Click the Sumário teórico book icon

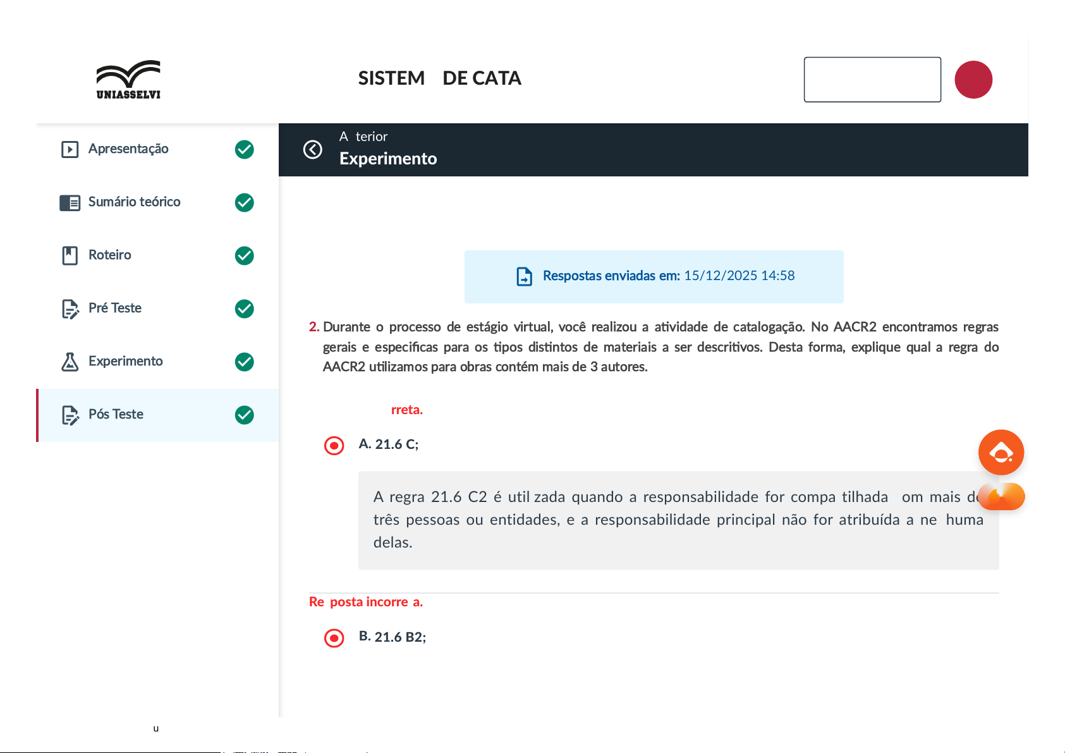70,203
